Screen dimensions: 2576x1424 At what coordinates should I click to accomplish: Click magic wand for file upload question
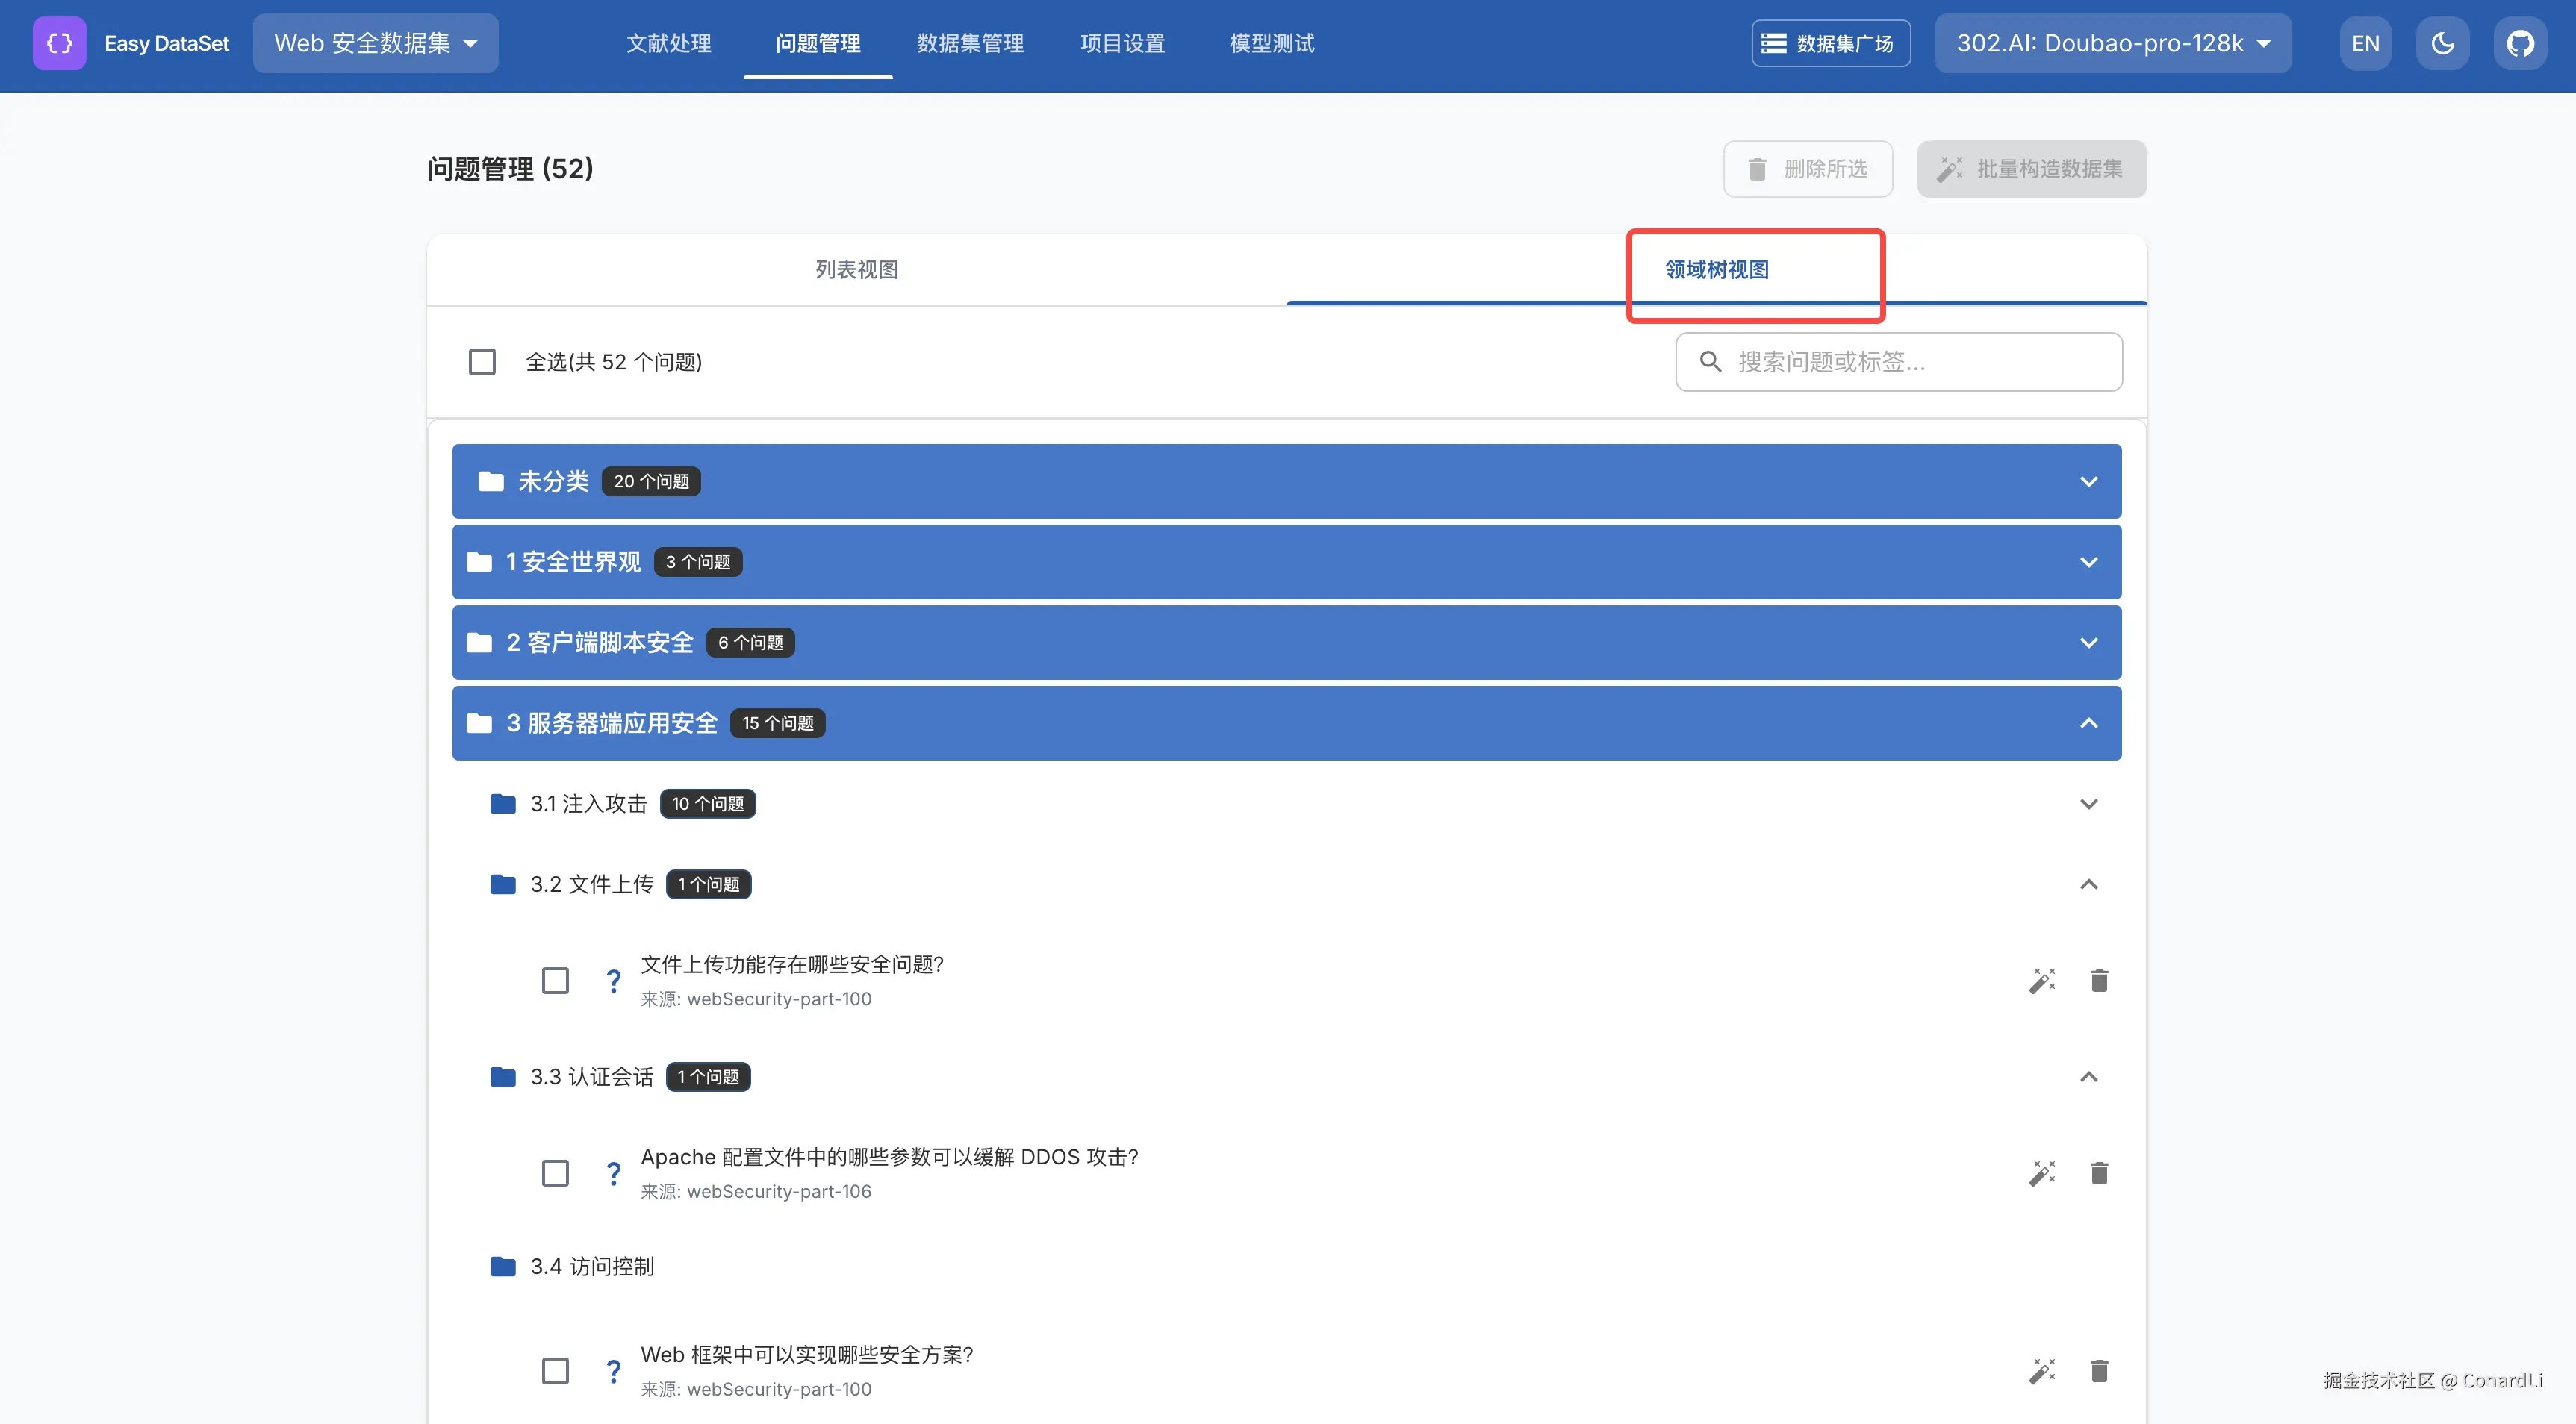pyautogui.click(x=2042, y=981)
